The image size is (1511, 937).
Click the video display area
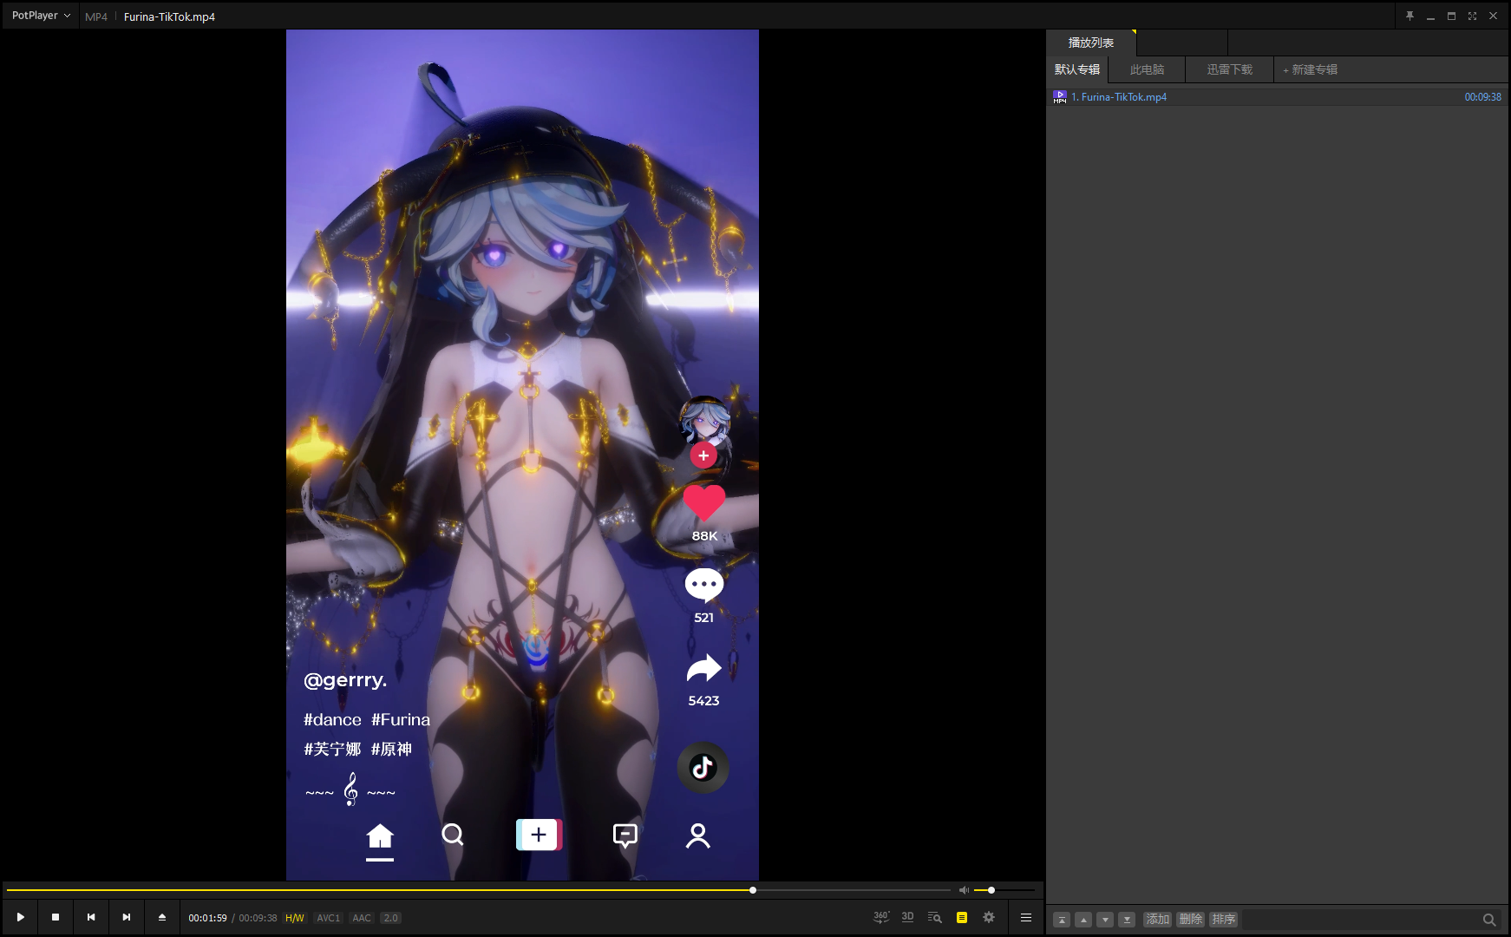[x=522, y=455]
